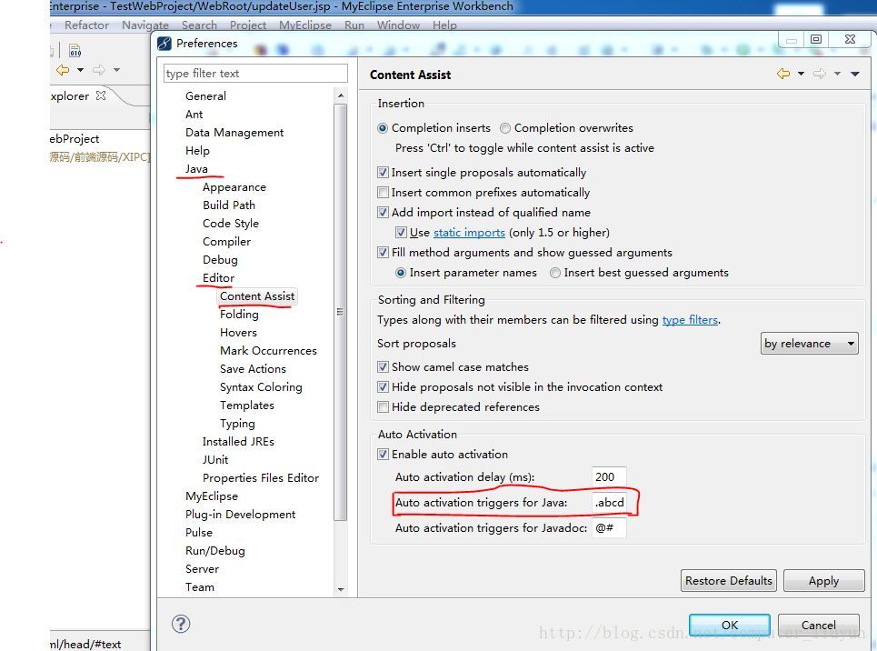Open the Sort proposals 'by relevance' dropdown
The height and width of the screenshot is (651, 877).
(x=810, y=344)
